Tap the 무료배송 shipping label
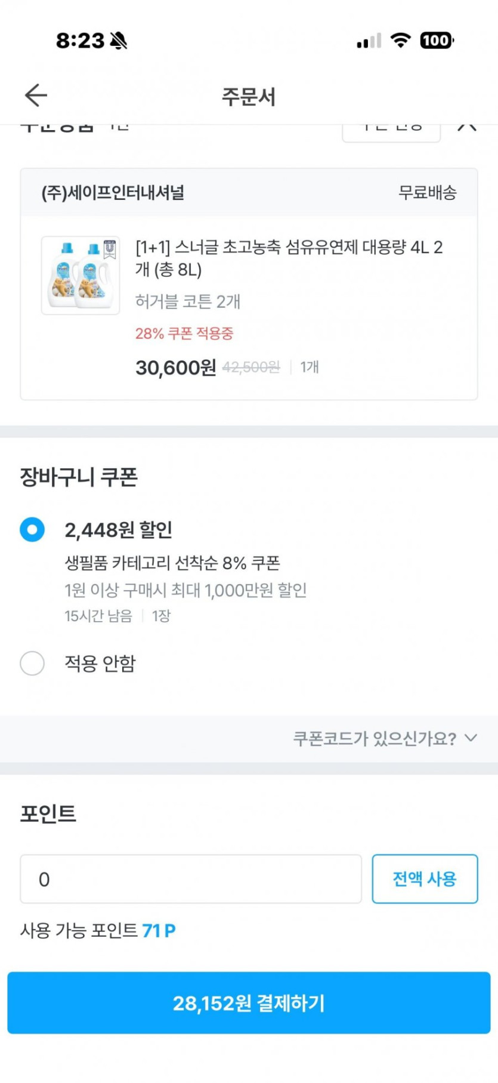 (428, 193)
